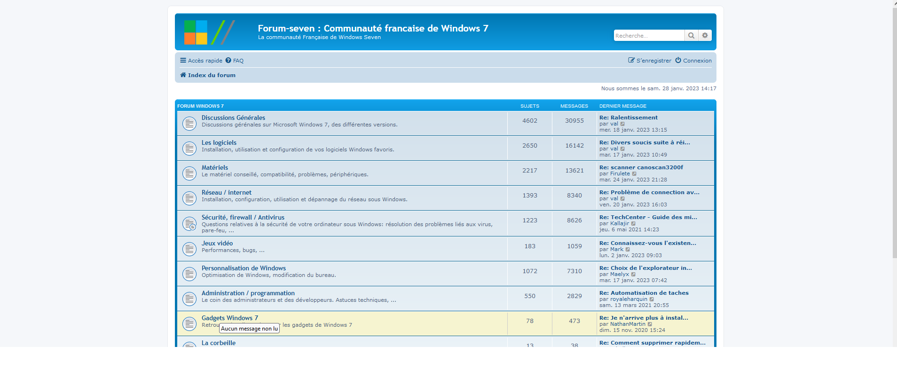The height and width of the screenshot is (378, 897).
Task: Open user profile NathanMartin
Action: pyautogui.click(x=628, y=324)
